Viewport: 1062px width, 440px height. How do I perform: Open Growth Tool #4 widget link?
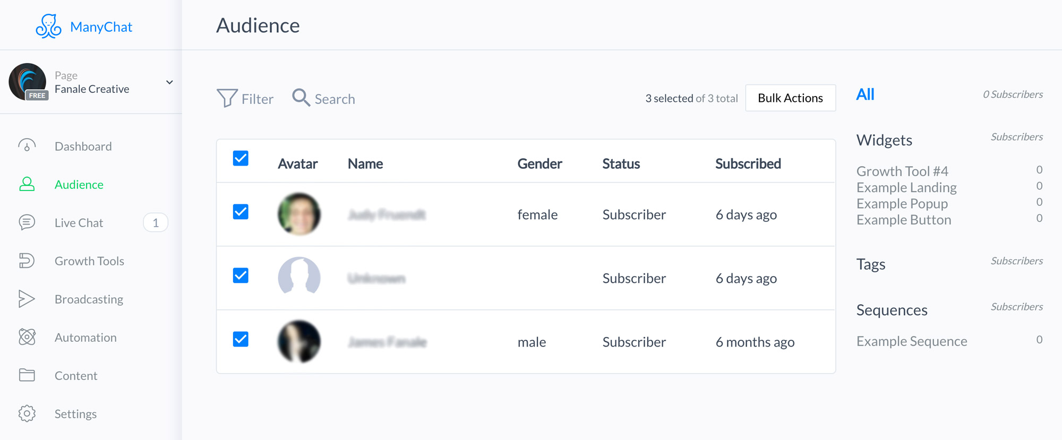[902, 171]
